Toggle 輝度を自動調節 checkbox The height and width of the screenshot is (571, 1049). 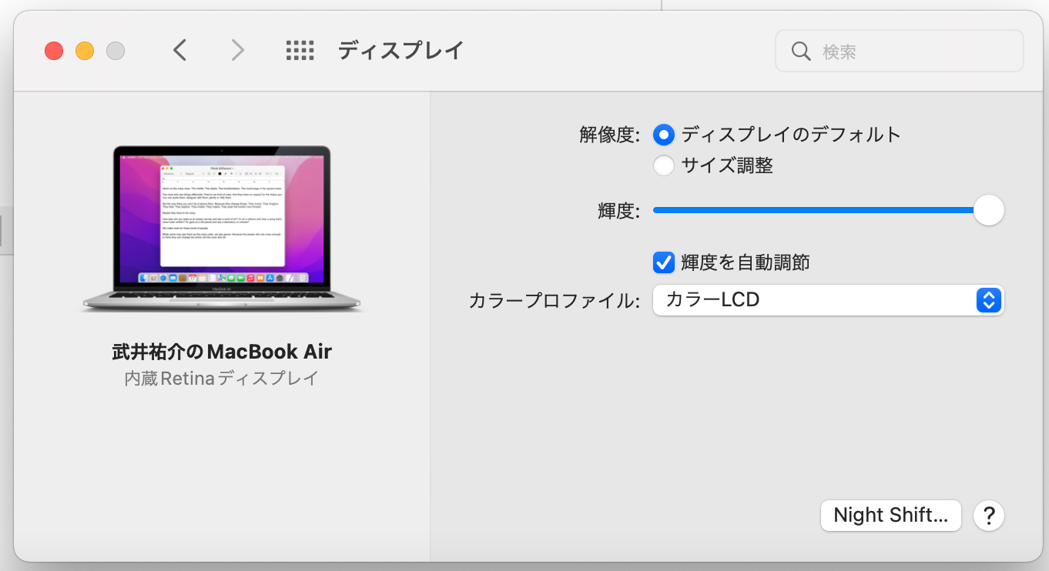click(664, 262)
